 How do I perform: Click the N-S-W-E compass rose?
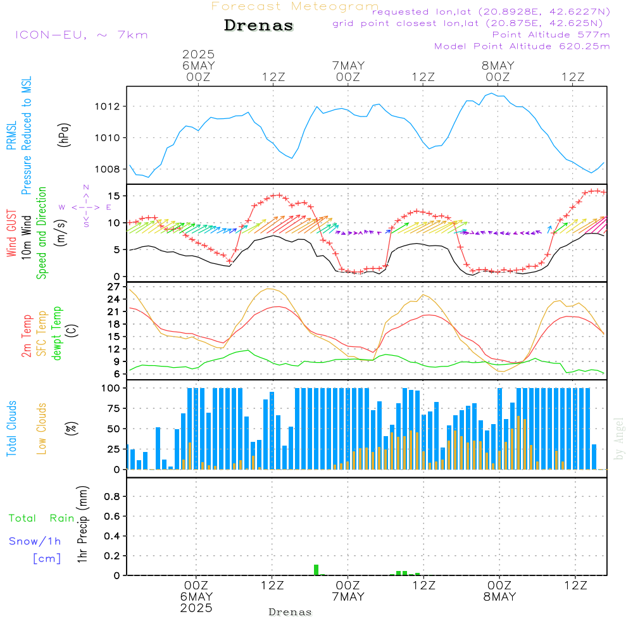coord(85,207)
